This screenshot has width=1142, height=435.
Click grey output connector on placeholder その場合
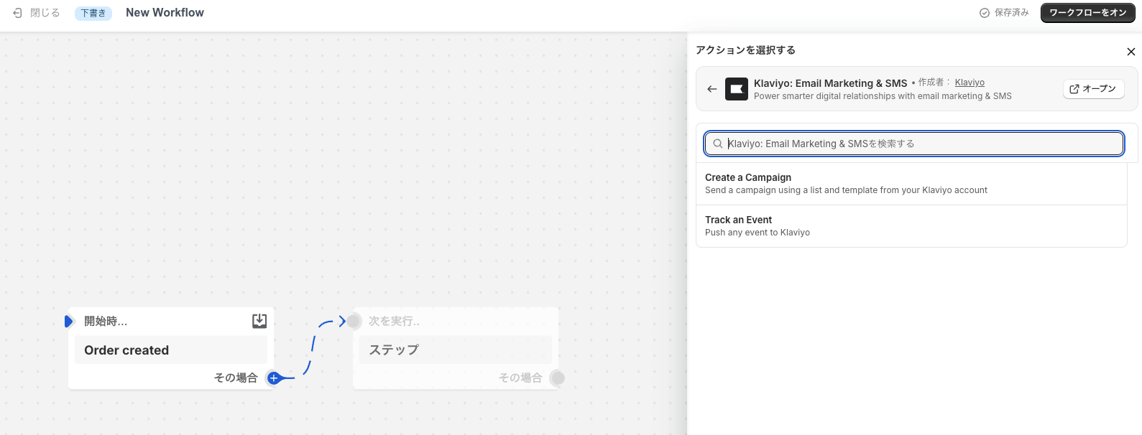tap(558, 378)
